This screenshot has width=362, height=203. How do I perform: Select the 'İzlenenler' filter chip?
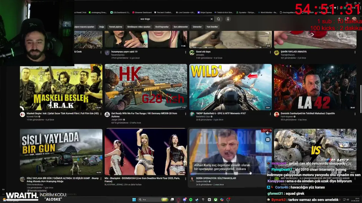197,27
